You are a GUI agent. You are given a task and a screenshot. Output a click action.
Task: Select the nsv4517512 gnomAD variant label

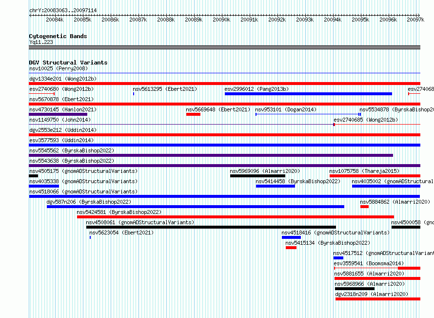coord(384,253)
